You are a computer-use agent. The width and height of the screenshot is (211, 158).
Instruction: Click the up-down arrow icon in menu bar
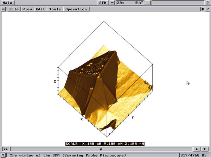coord(202,9)
